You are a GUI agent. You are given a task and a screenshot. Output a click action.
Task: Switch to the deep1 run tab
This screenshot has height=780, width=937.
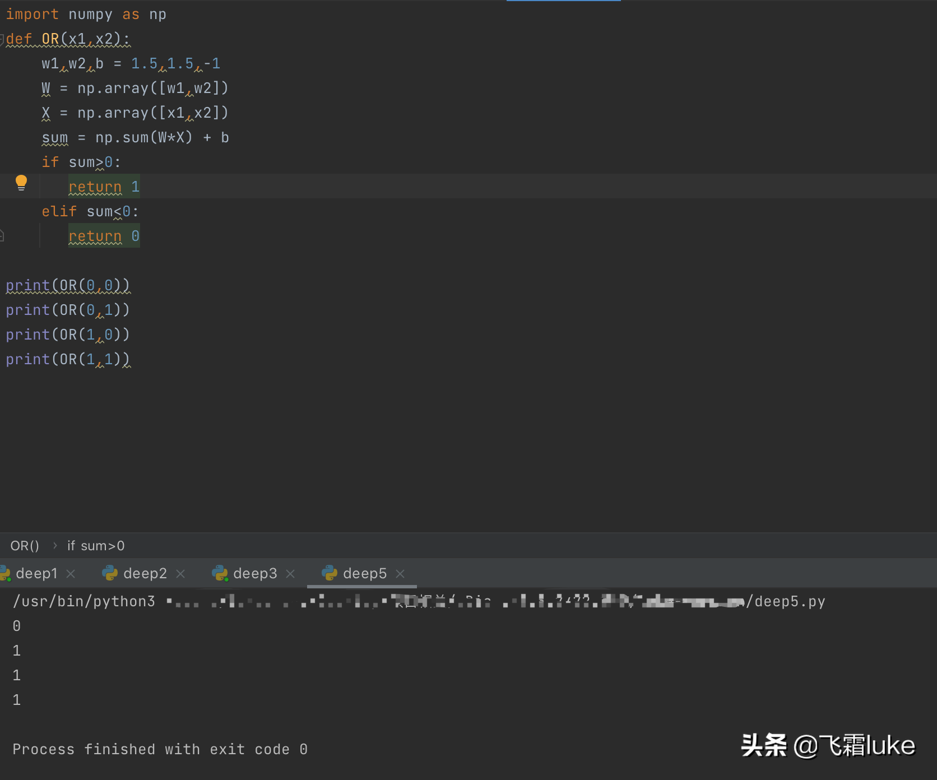(36, 573)
